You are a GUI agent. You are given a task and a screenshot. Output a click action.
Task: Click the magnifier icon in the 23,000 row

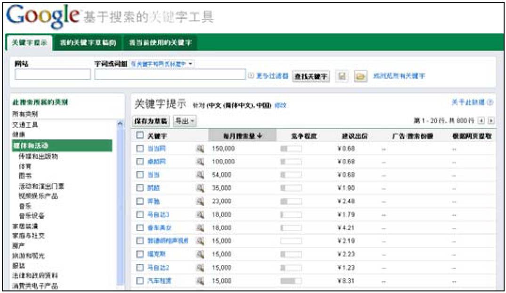(x=200, y=201)
